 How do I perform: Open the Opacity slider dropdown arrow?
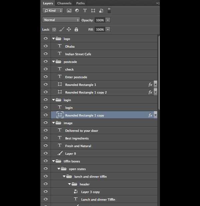pos(108,20)
